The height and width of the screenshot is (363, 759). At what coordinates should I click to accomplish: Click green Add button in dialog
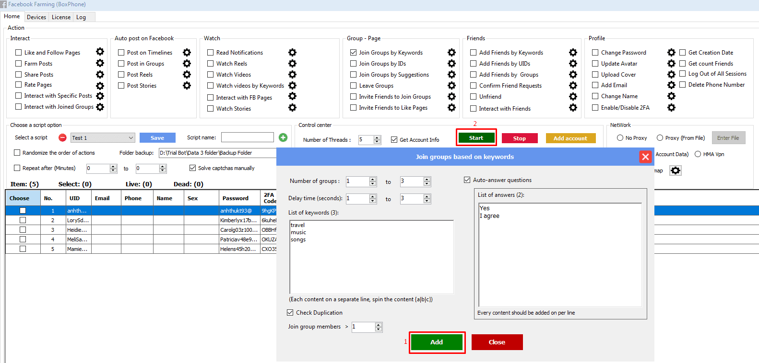tap(437, 342)
